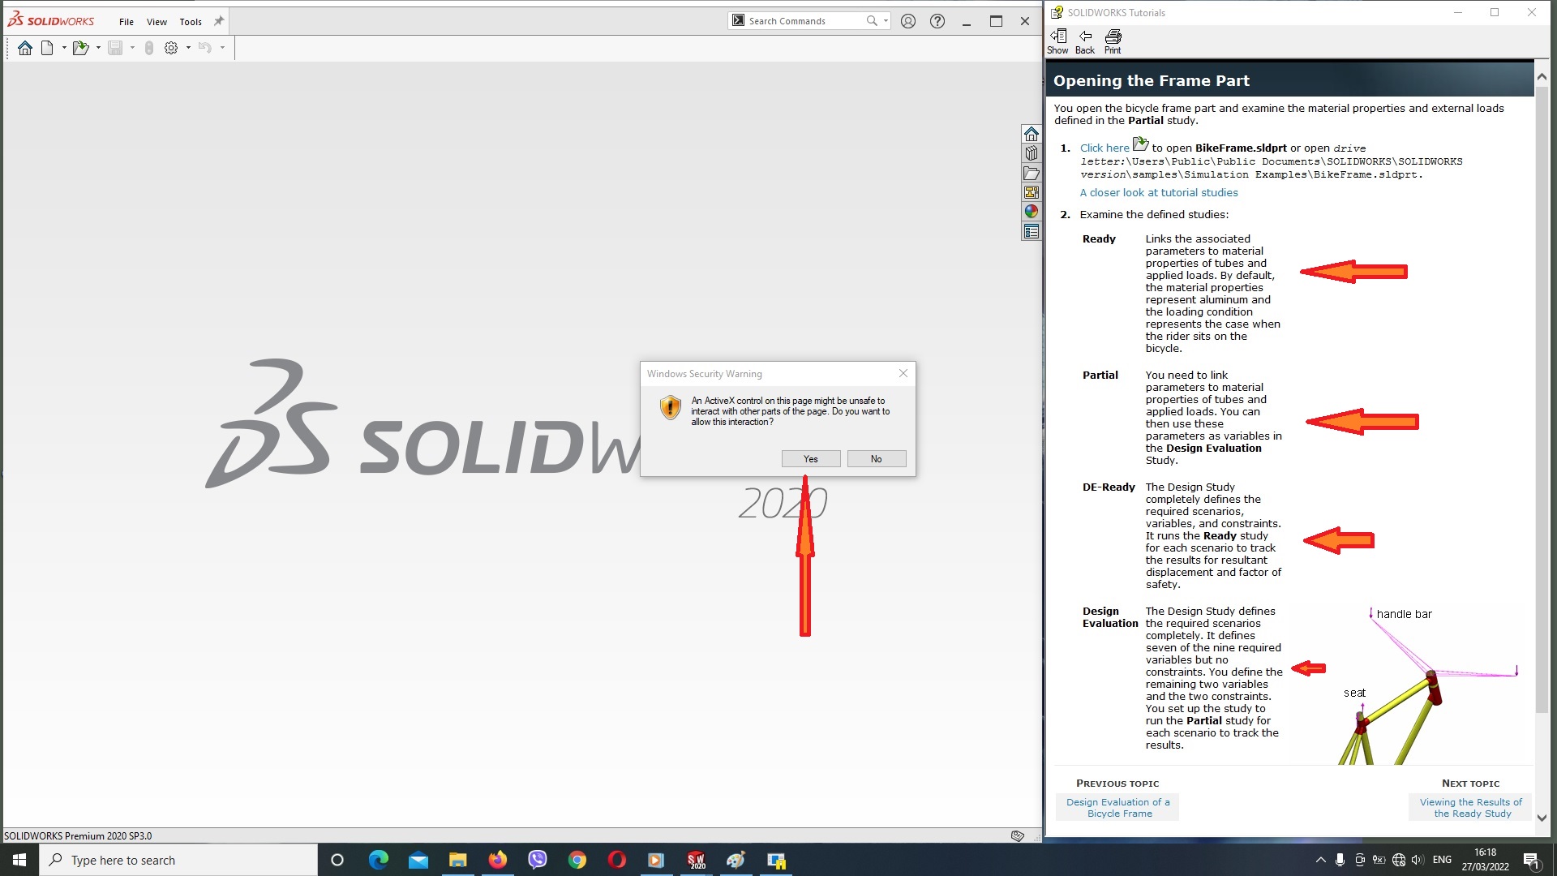Image resolution: width=1557 pixels, height=876 pixels.
Task: Click the 3D model view icon in sidebar
Action: click(1030, 153)
